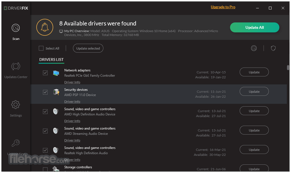The image size is (291, 173).
Task: Minimize the DriverFix window
Action: click(x=257, y=8)
